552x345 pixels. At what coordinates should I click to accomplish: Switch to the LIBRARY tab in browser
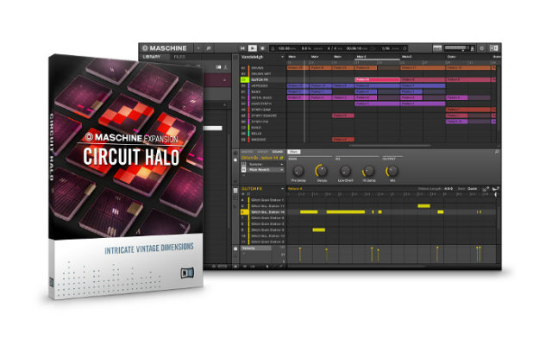[152, 57]
